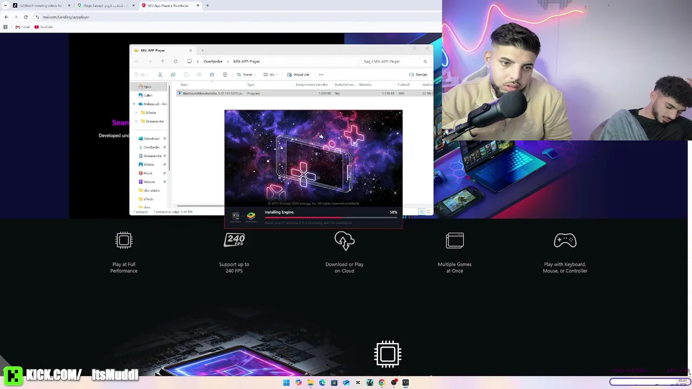
Task: Click the cut (scissors) icon in Explorer toolbar
Action: click(160, 75)
